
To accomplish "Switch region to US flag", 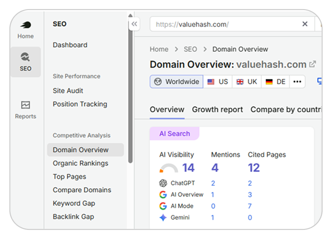I will [x=218, y=82].
